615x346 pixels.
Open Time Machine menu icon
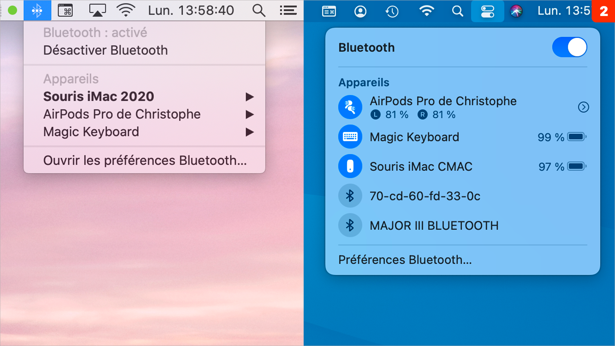(x=392, y=12)
